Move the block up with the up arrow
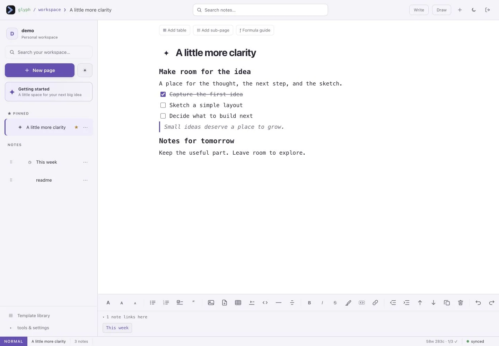The height and width of the screenshot is (346, 499). click(x=420, y=303)
